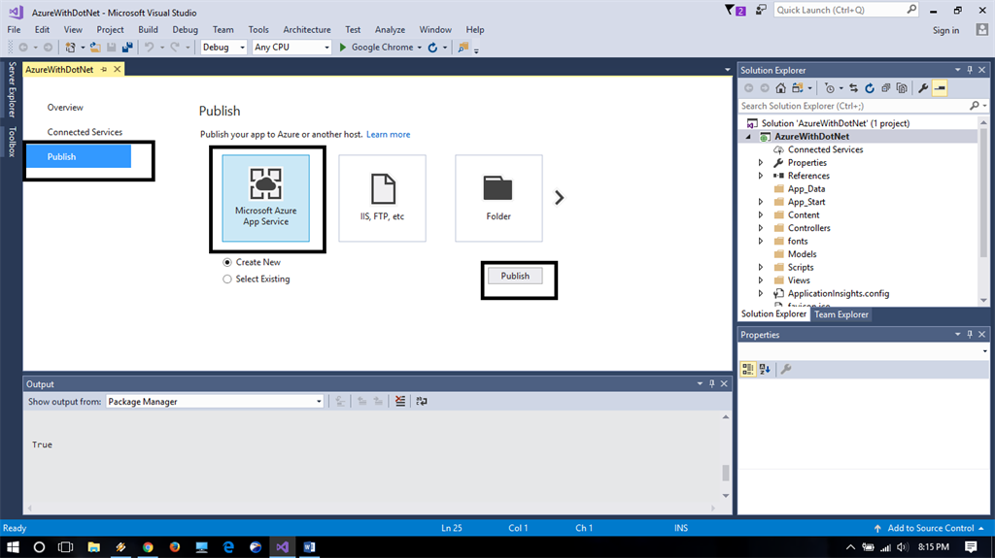Open notifications flag icon in title bar
The width and height of the screenshot is (995, 558).
point(735,10)
